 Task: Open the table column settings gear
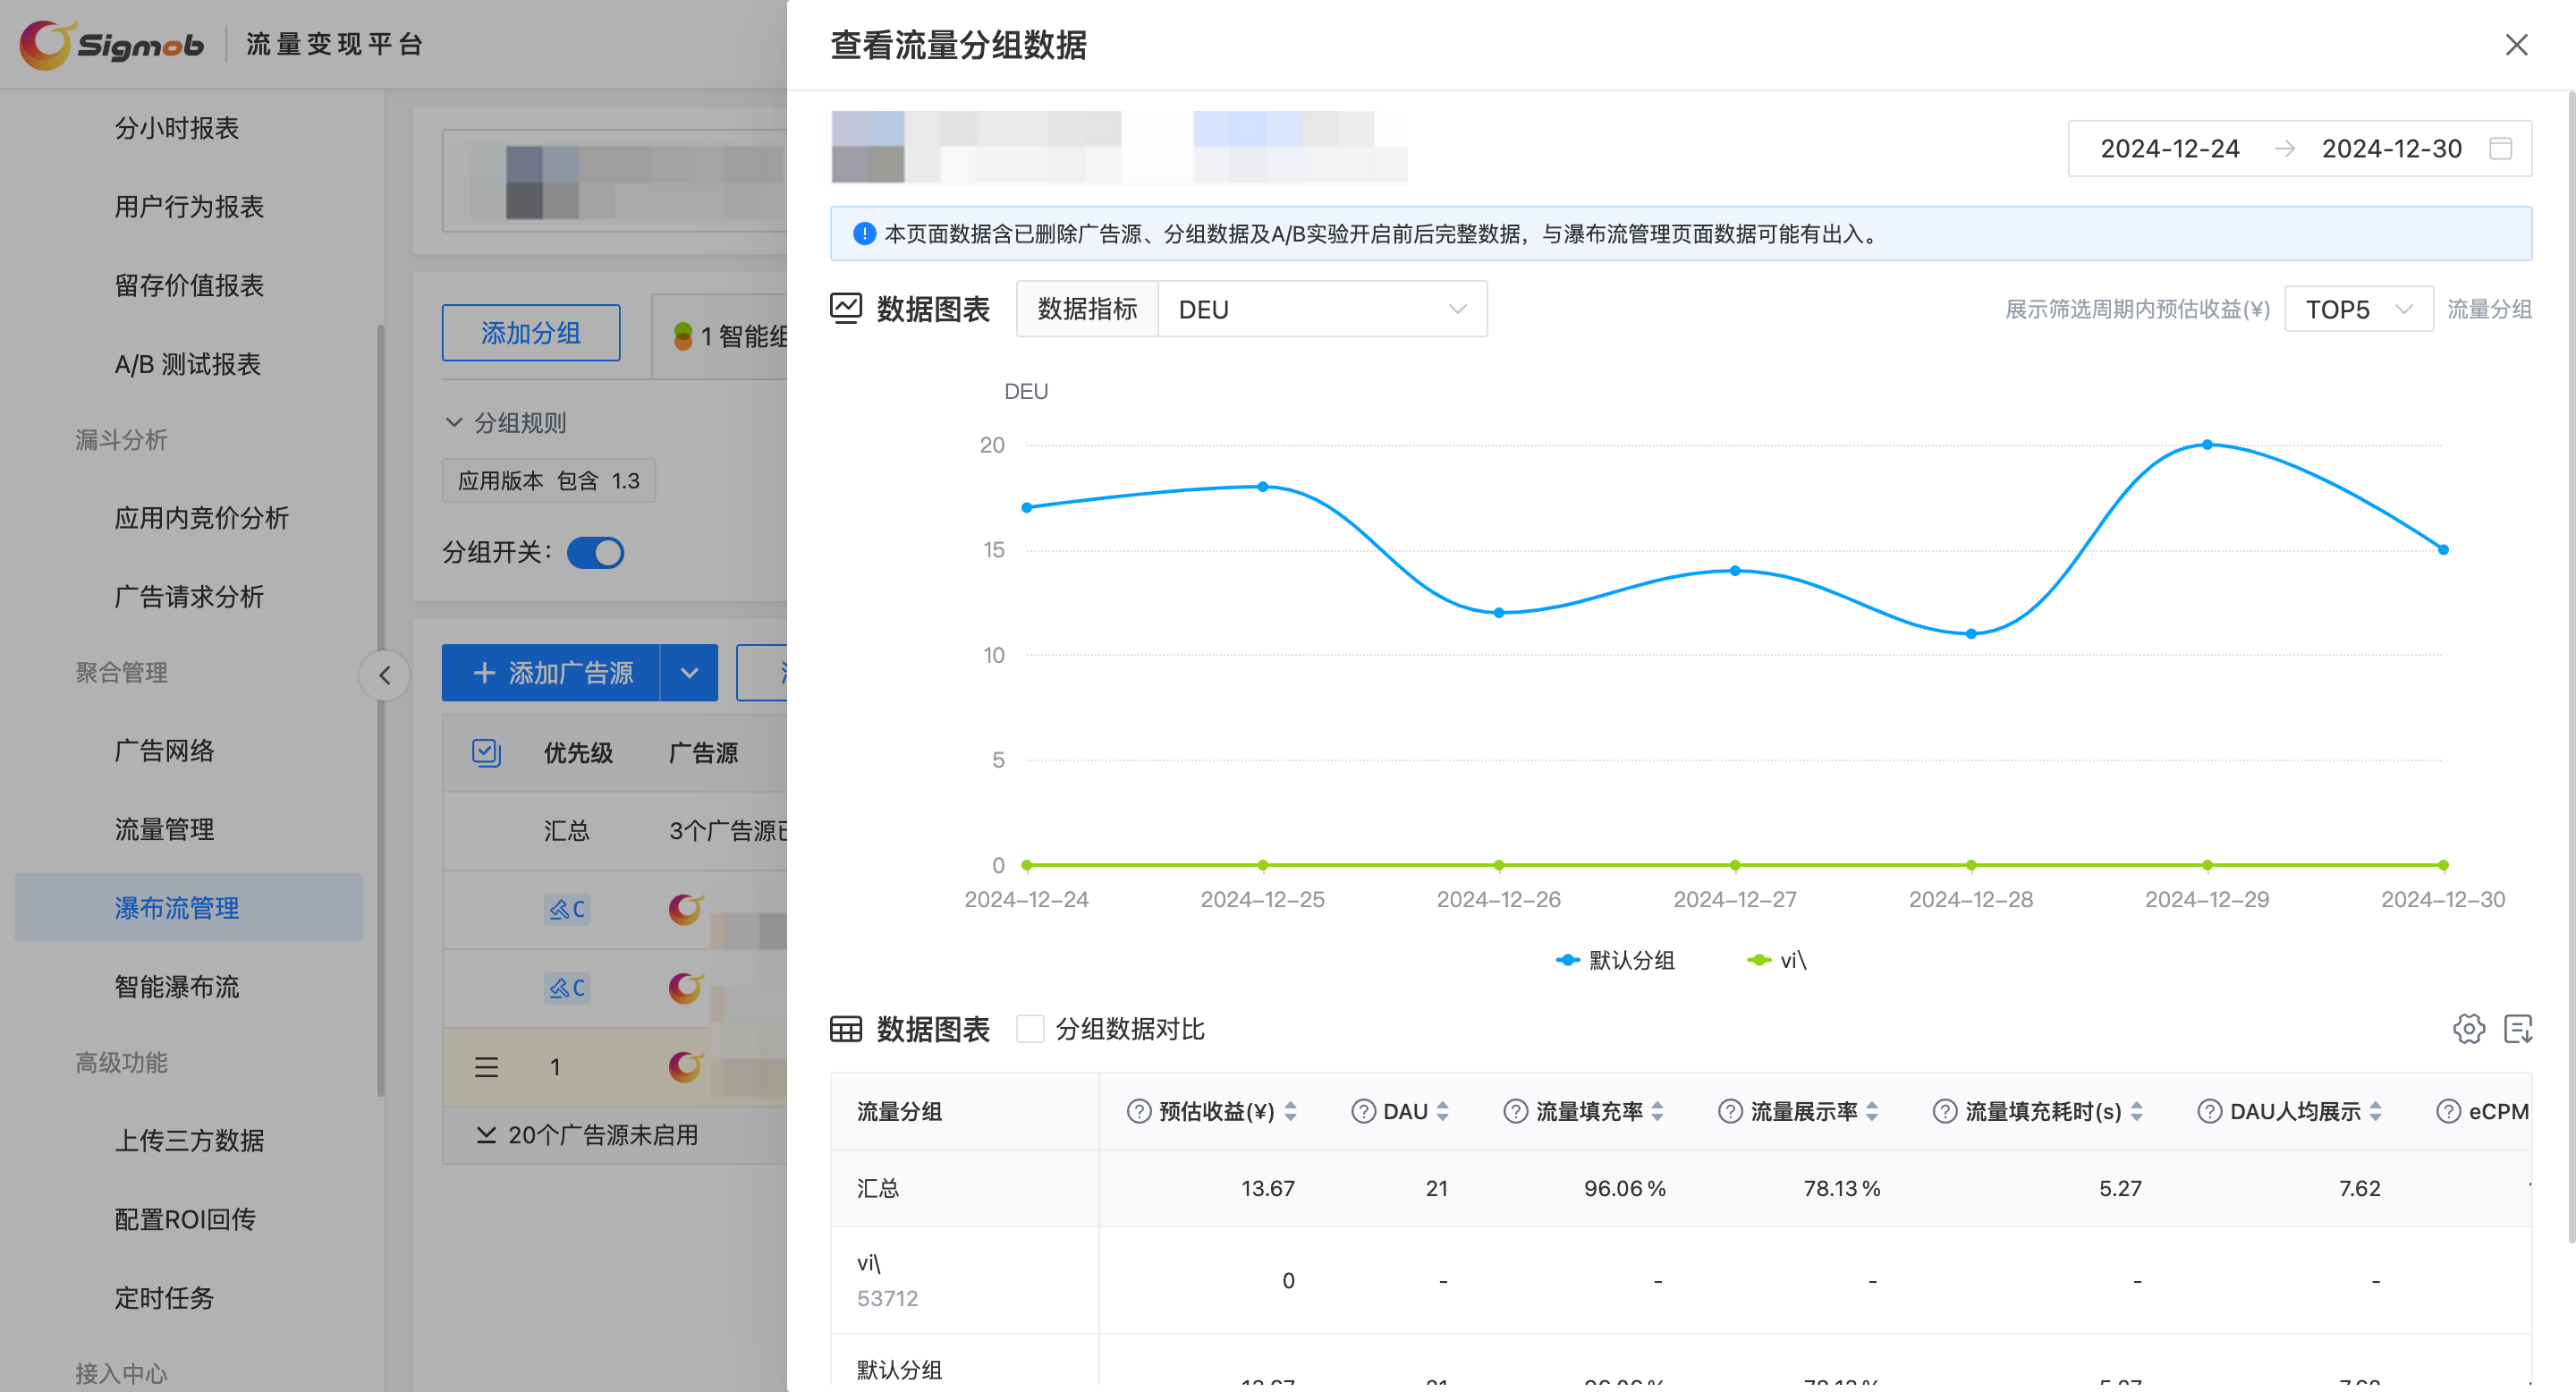pos(2468,1029)
